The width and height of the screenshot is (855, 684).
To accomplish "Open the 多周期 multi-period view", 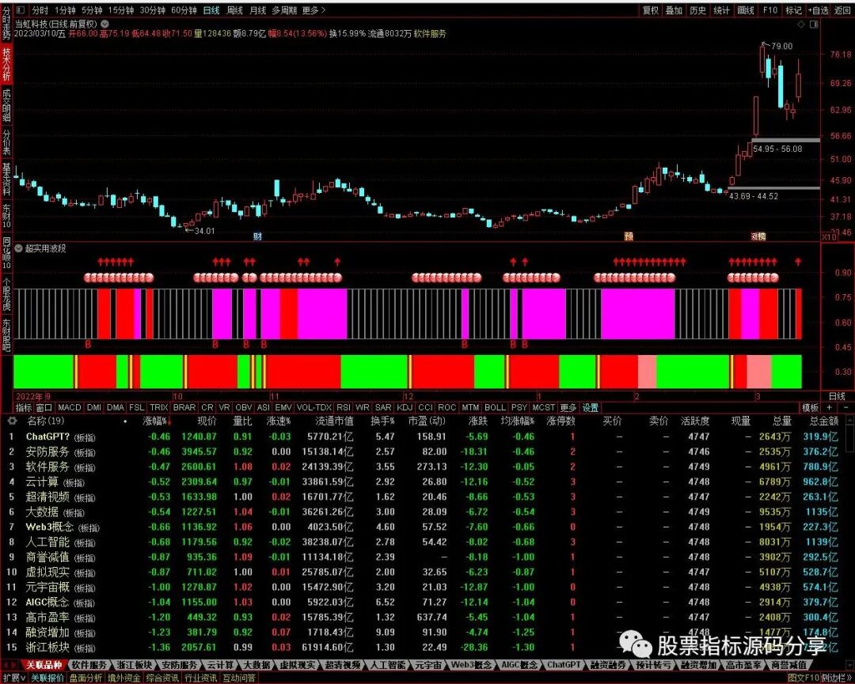I will [x=285, y=10].
